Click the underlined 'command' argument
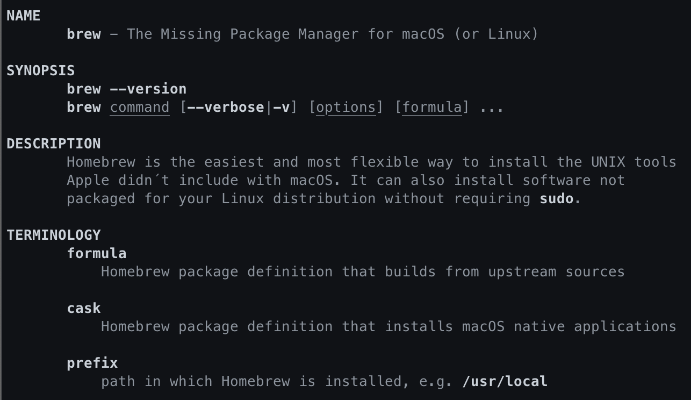 (x=140, y=108)
